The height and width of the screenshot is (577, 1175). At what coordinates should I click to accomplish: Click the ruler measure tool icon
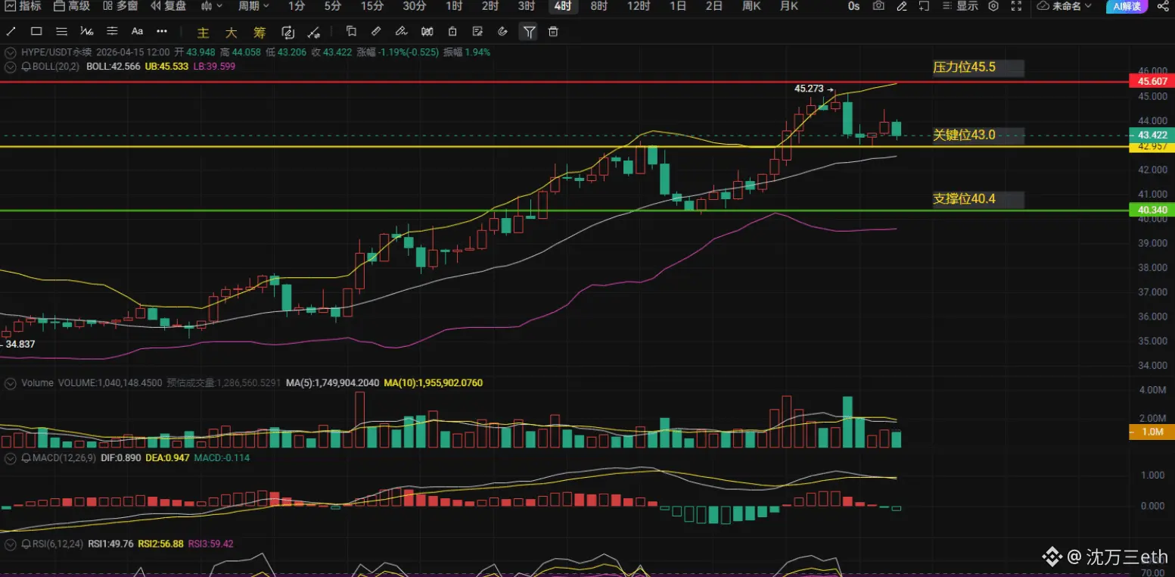coord(377,32)
